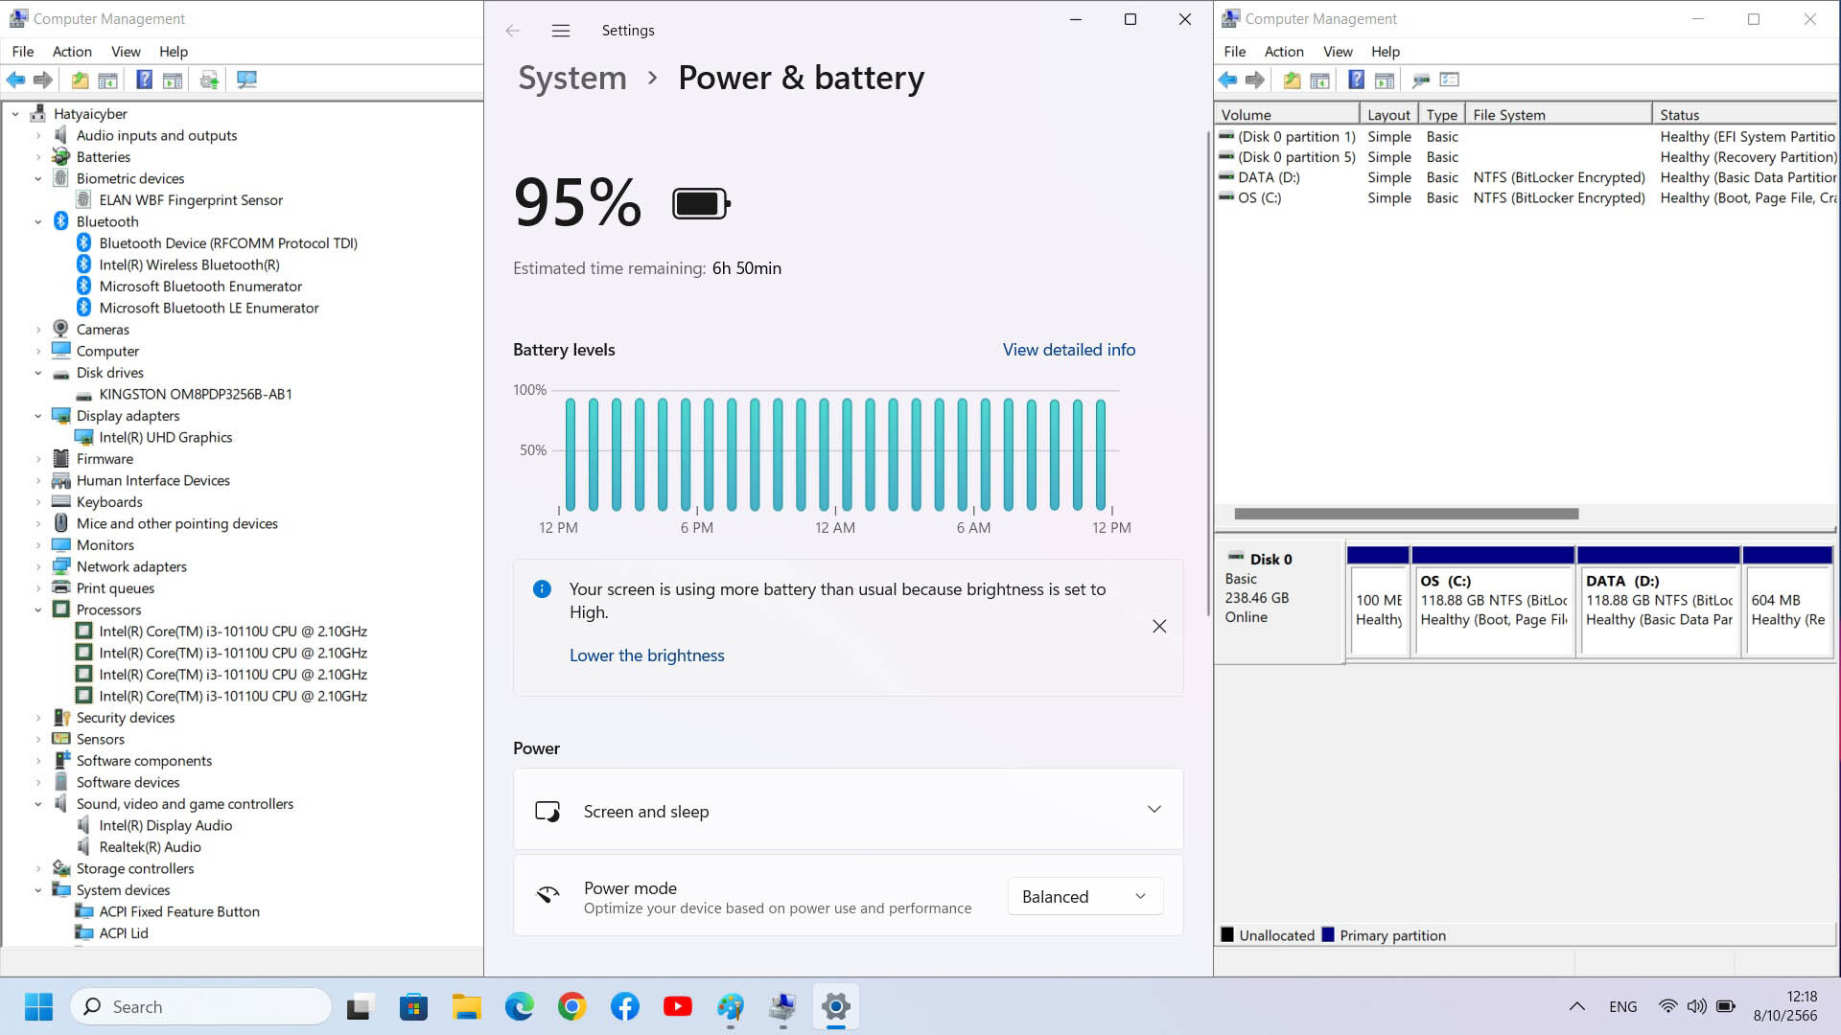The width and height of the screenshot is (1841, 1035).
Task: Open Task View from taskbar
Action: pos(359,1007)
